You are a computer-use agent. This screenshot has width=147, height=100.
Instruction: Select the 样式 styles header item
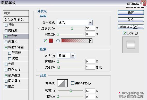pyautogui.click(x=16, y=13)
